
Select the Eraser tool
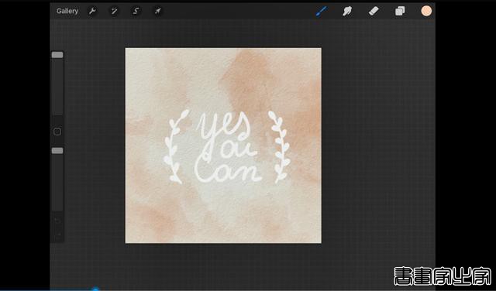374,11
